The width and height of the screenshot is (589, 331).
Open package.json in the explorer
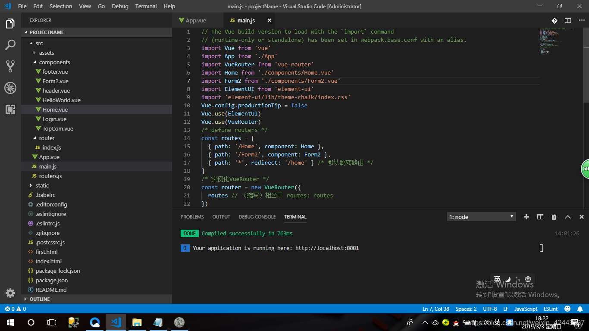click(97, 281)
